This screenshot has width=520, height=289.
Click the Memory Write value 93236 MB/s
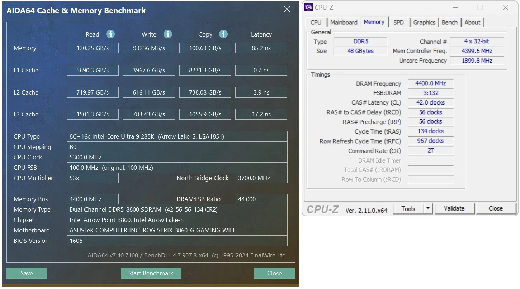pyautogui.click(x=149, y=48)
